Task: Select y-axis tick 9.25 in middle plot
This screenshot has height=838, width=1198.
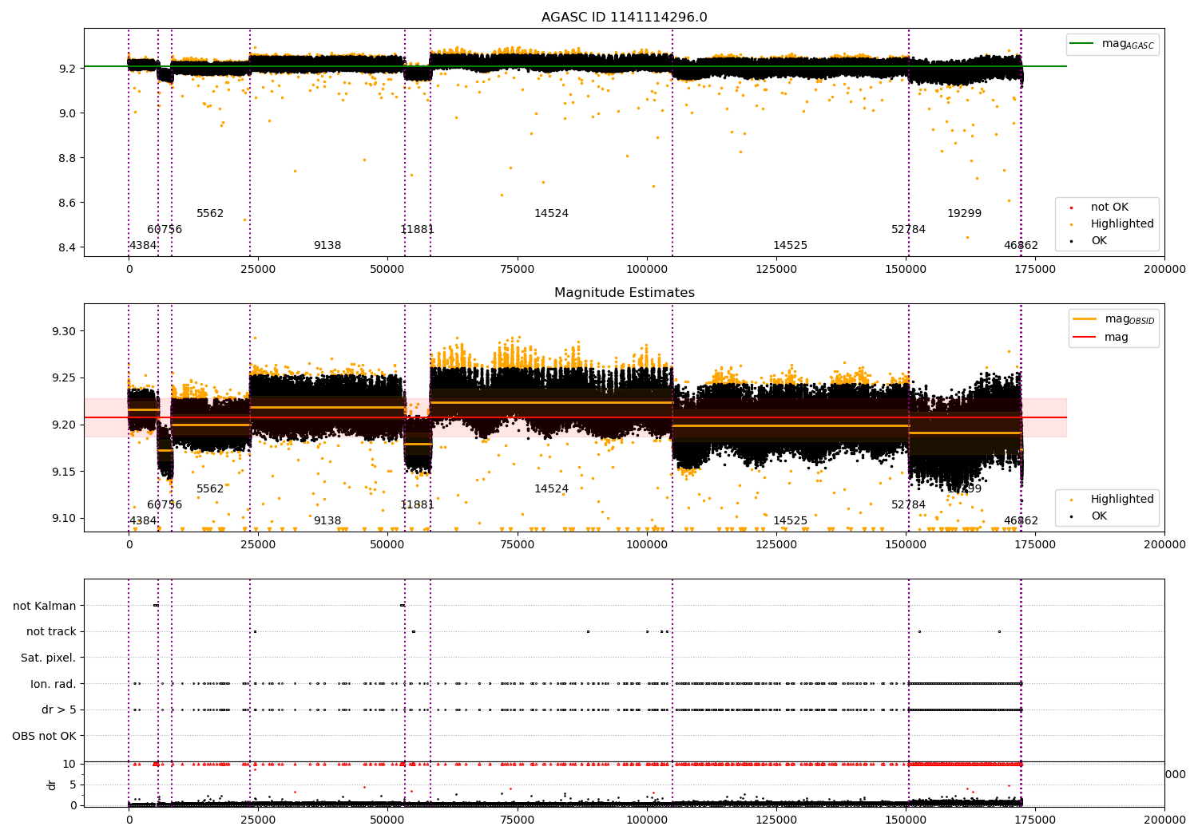Action: click(64, 378)
